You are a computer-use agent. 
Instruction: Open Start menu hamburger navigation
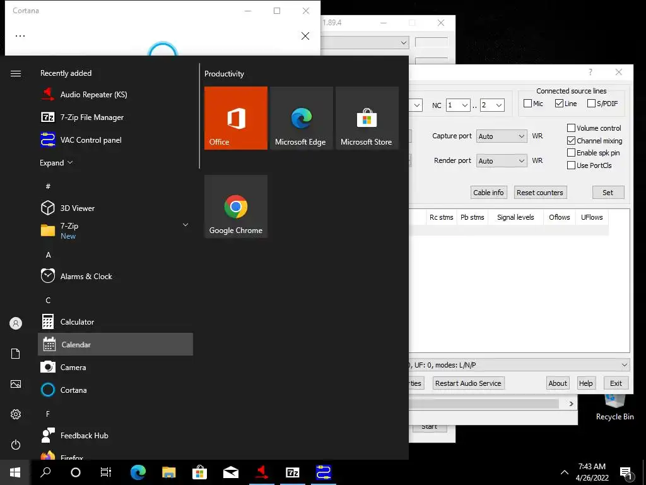(x=16, y=73)
